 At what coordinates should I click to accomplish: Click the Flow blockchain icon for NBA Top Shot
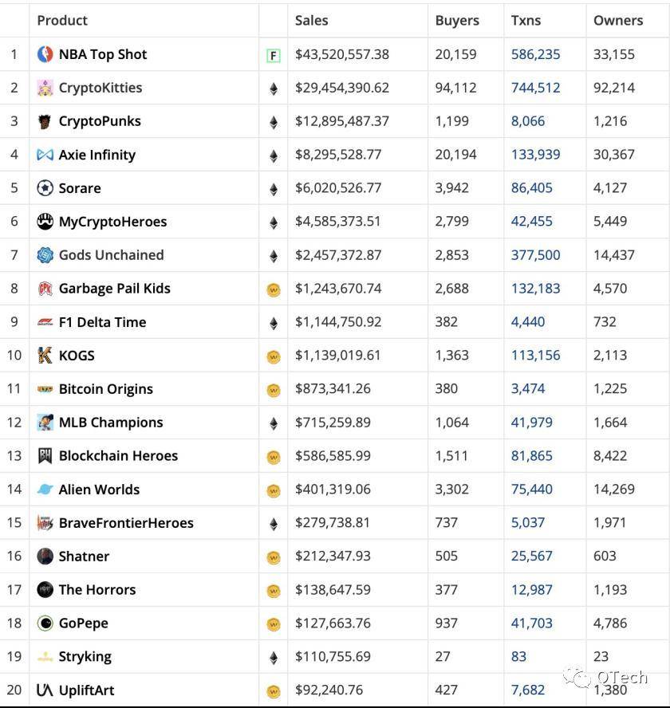coord(274,55)
